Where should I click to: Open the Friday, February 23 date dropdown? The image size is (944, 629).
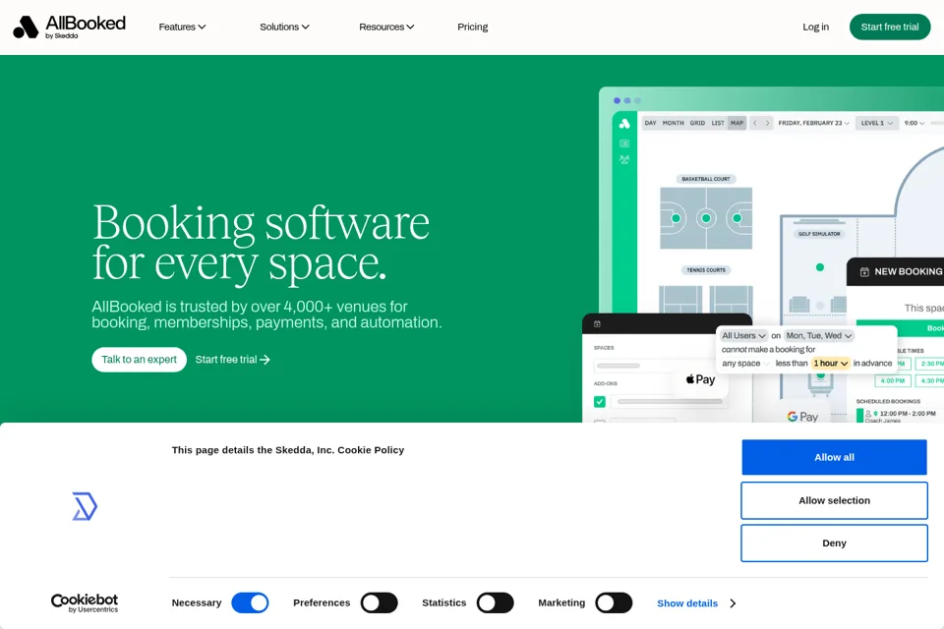813,123
